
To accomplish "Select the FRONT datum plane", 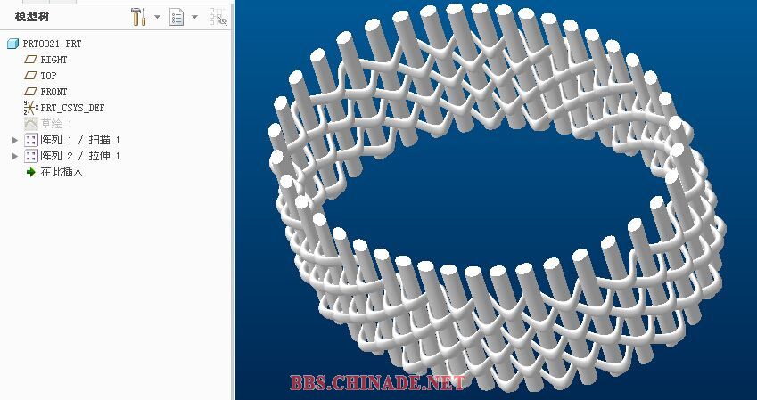I will tap(53, 92).
